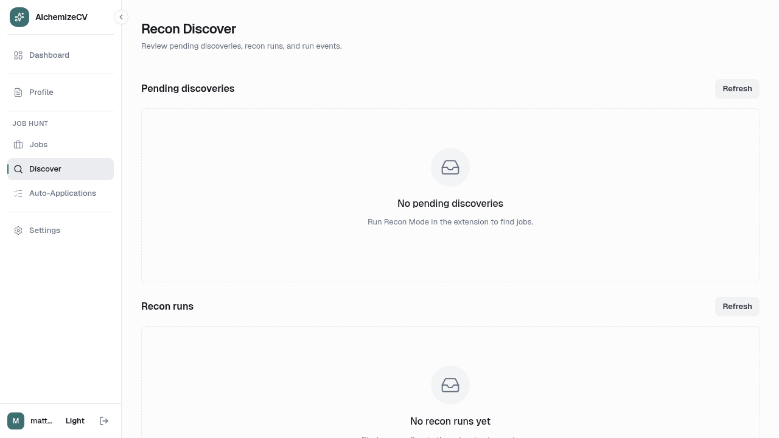Click the inbox icon under Pending discoveries
The width and height of the screenshot is (779, 438).
click(450, 167)
